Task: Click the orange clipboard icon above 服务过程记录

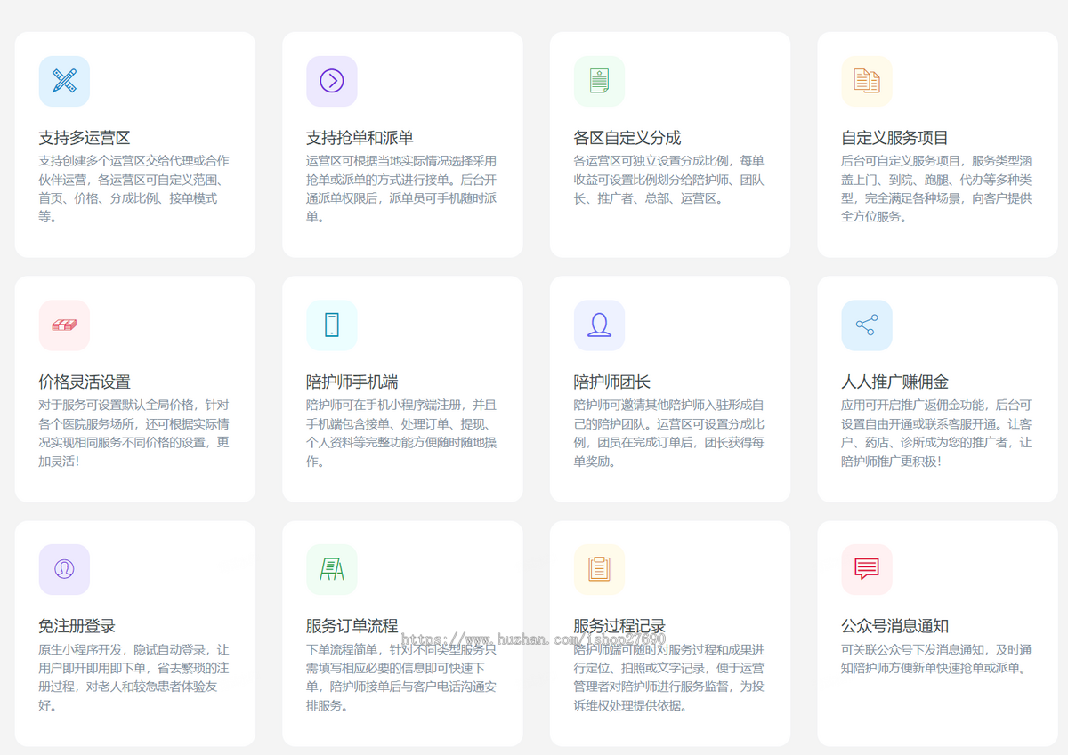Action: [x=599, y=569]
